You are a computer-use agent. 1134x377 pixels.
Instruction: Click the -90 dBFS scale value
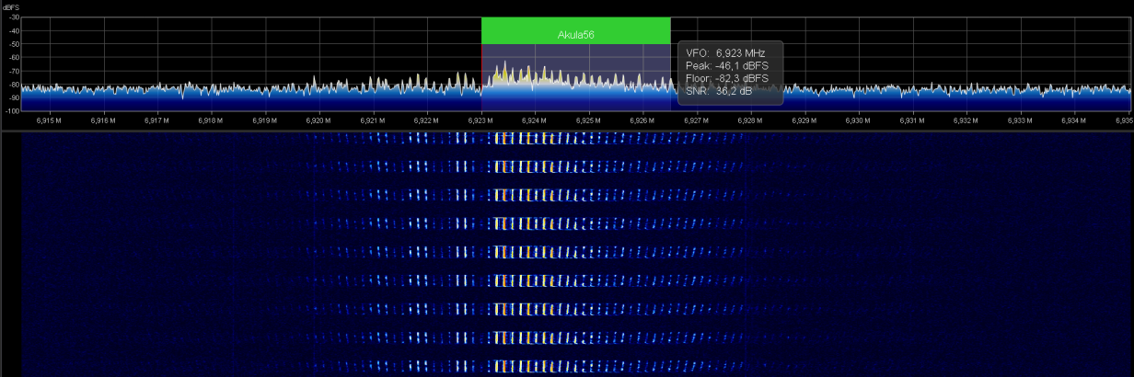[x=13, y=97]
